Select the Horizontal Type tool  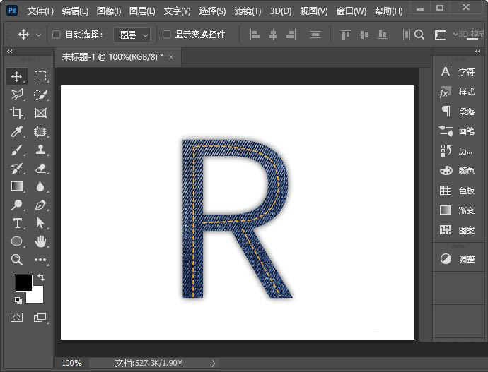(x=17, y=223)
